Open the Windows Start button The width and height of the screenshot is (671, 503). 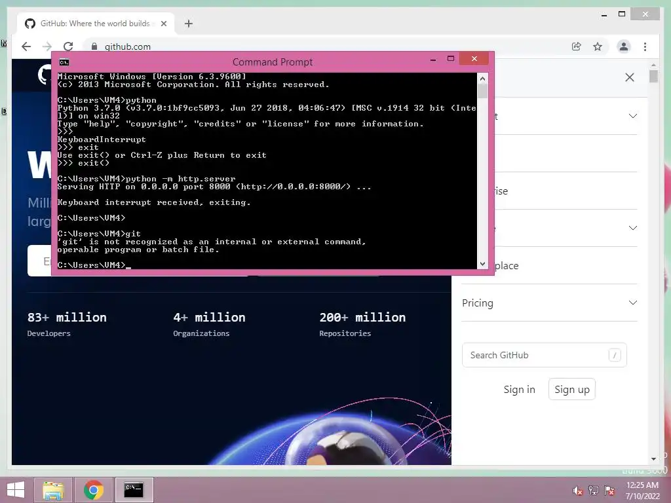pos(16,490)
